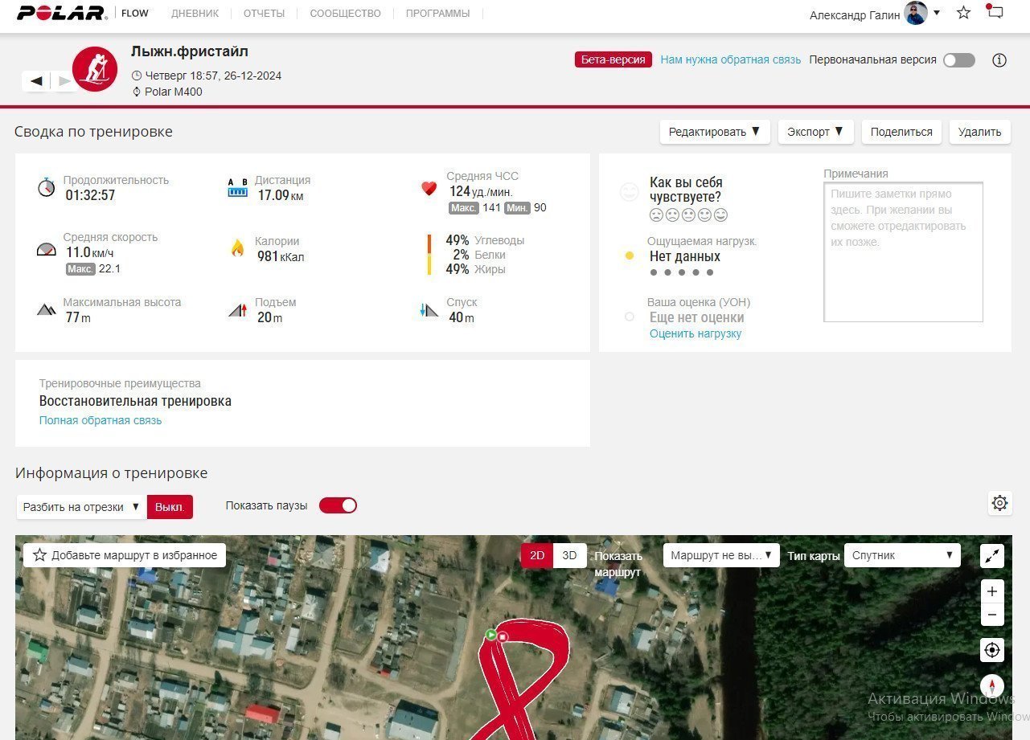
Task: Click the Flow menu label
Action: tap(135, 13)
